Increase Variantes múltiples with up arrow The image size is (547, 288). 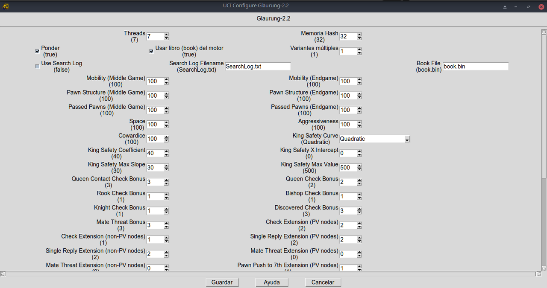click(x=359, y=49)
